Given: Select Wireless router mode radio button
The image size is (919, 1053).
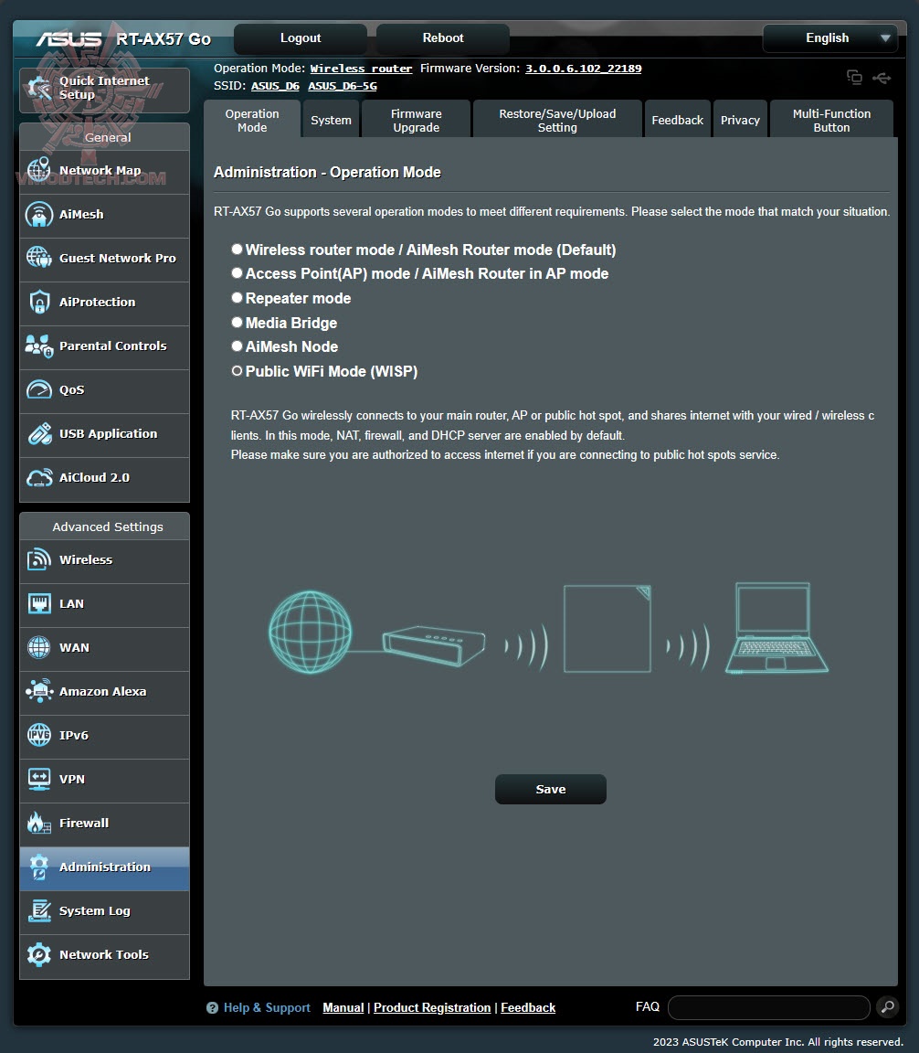Looking at the screenshot, I should [x=237, y=250].
